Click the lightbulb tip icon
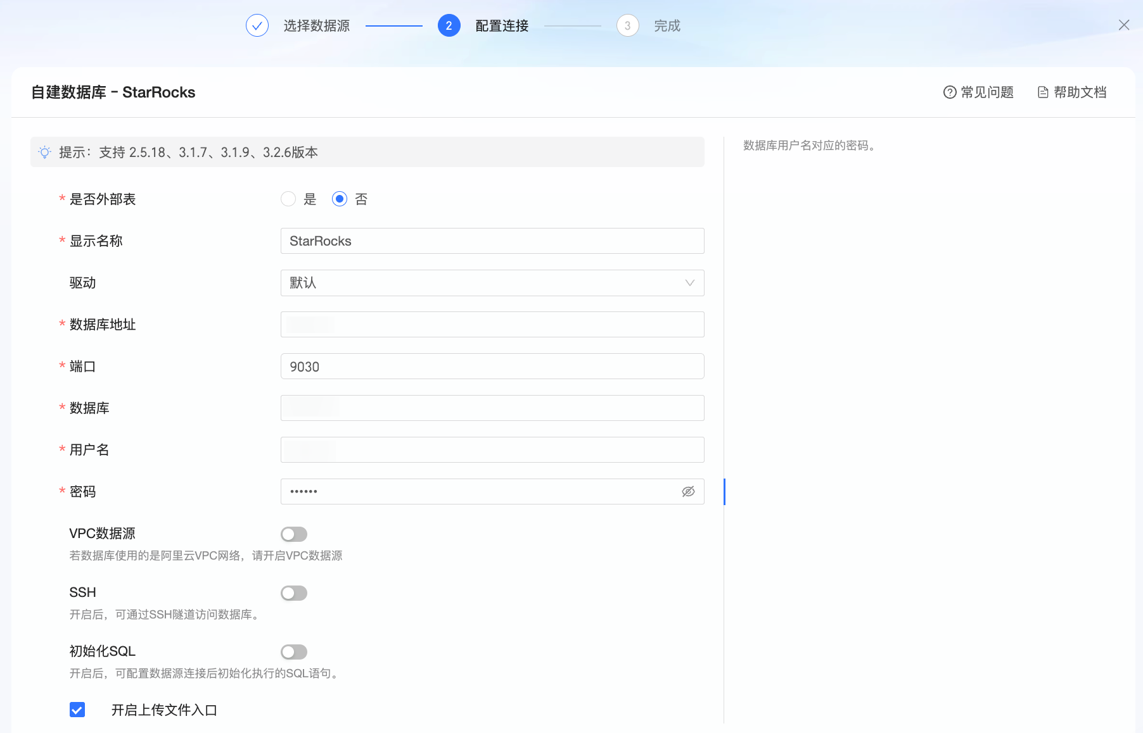 (45, 152)
